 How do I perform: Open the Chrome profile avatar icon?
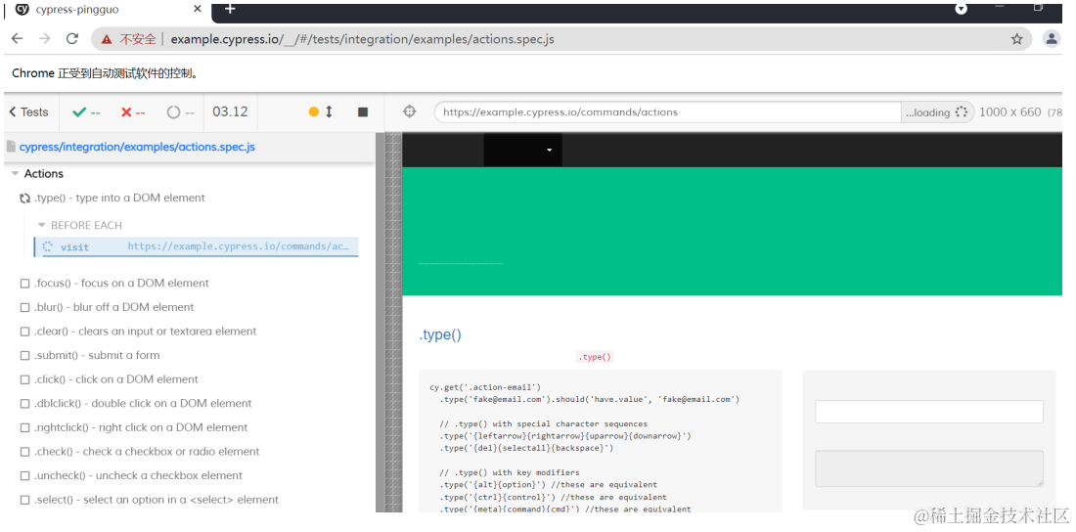[x=1052, y=39]
